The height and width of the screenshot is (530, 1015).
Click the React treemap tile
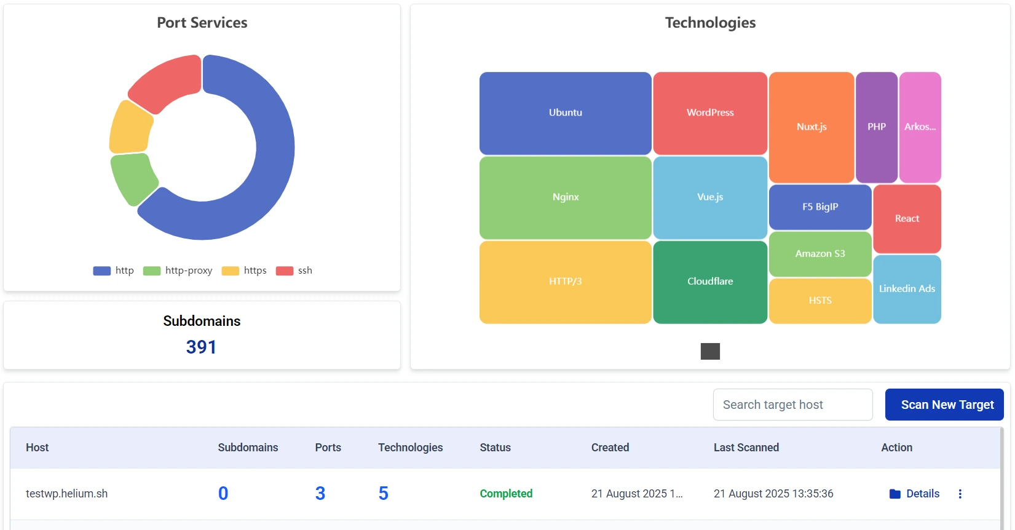pyautogui.click(x=907, y=219)
